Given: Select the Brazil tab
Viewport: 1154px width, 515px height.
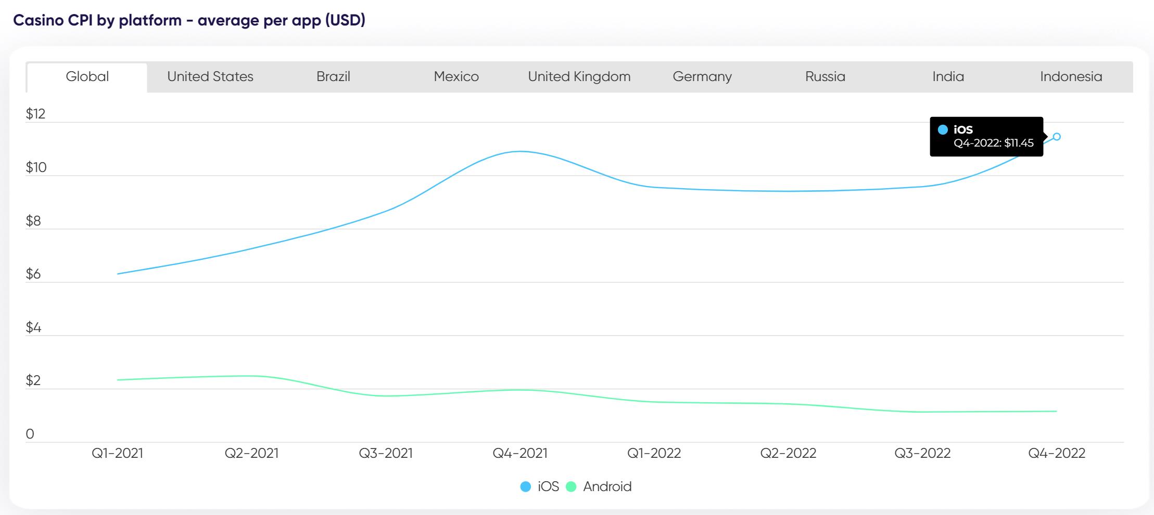Looking at the screenshot, I should click(333, 77).
